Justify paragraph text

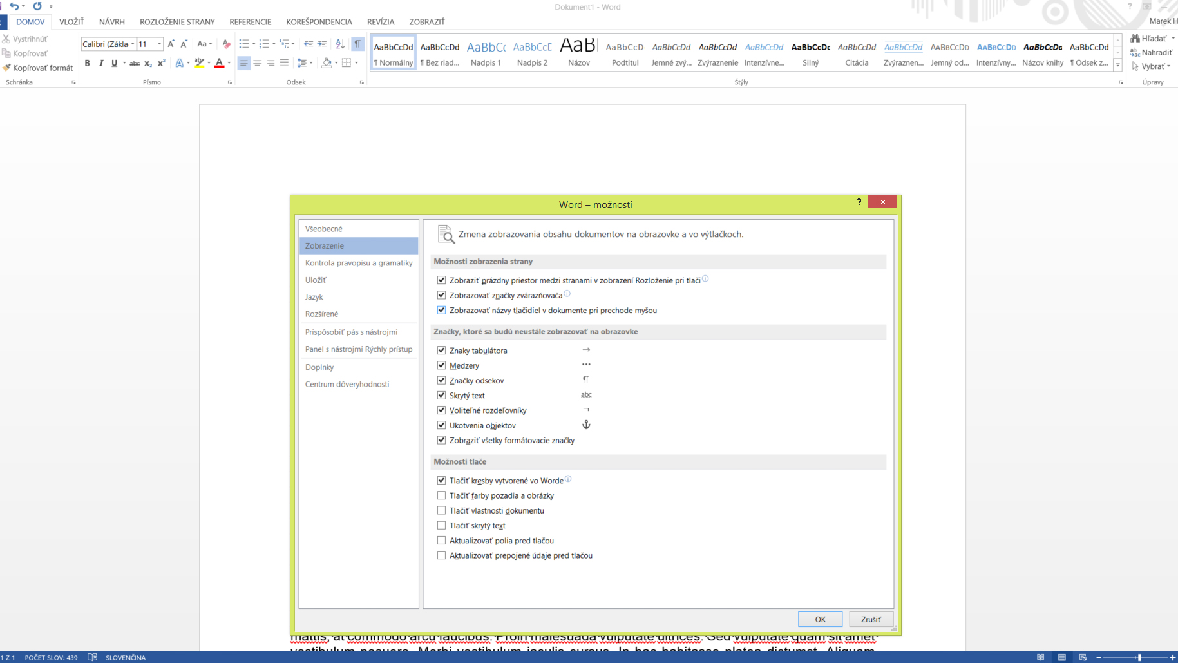coord(284,63)
